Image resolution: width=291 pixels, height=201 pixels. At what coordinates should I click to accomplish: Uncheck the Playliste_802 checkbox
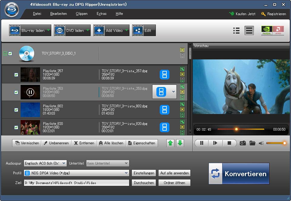tap(16, 110)
